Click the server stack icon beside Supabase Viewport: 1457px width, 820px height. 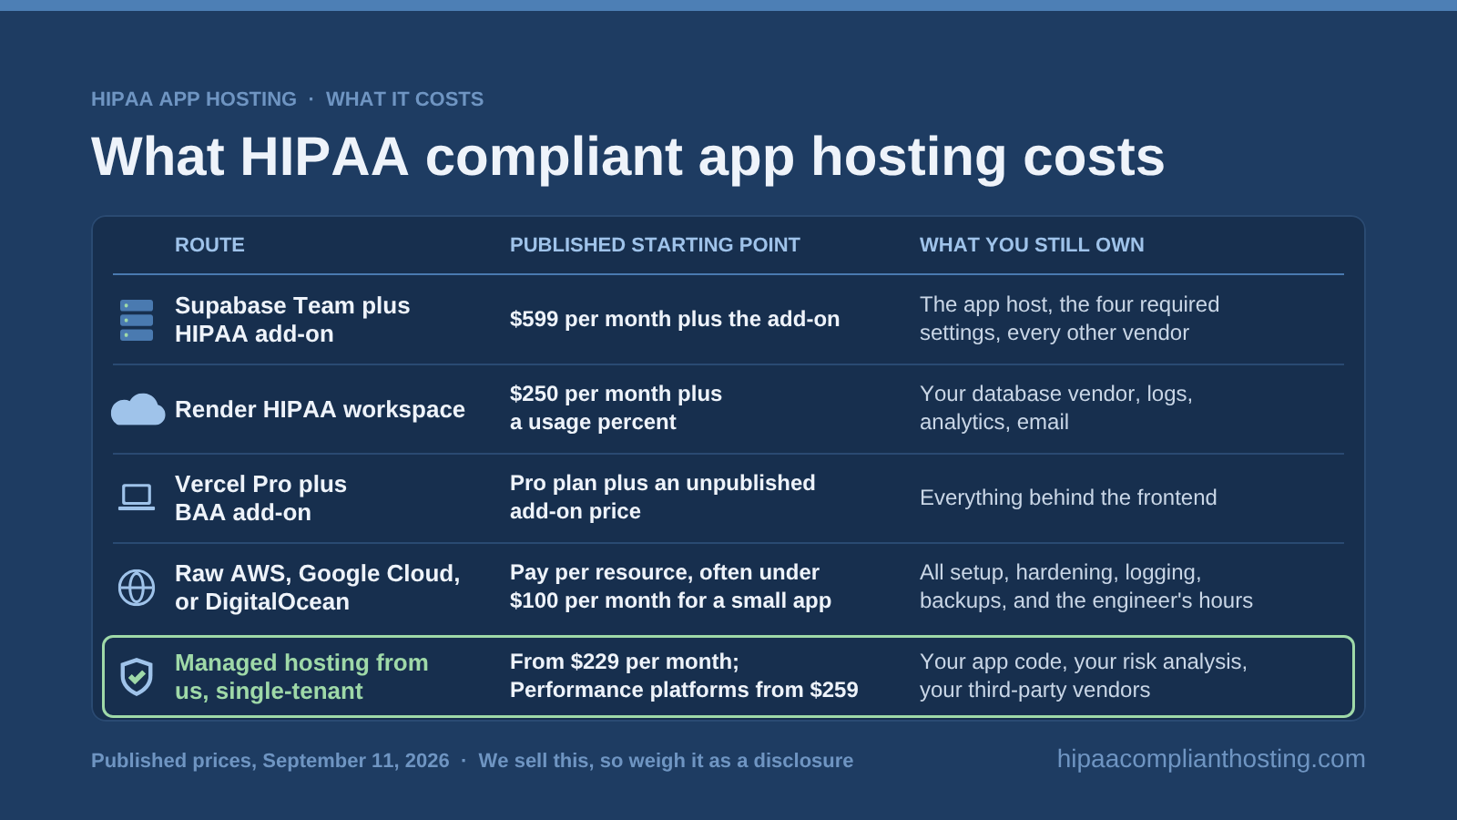click(x=137, y=320)
